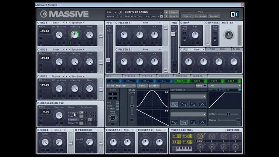Click the LFO Attack slider handle

point(228,114)
